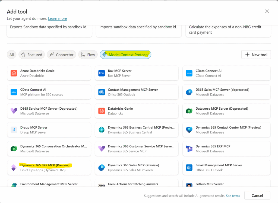278x203 pixels.
Task: Switch to the Featured filter
Action: pyautogui.click(x=32, y=55)
